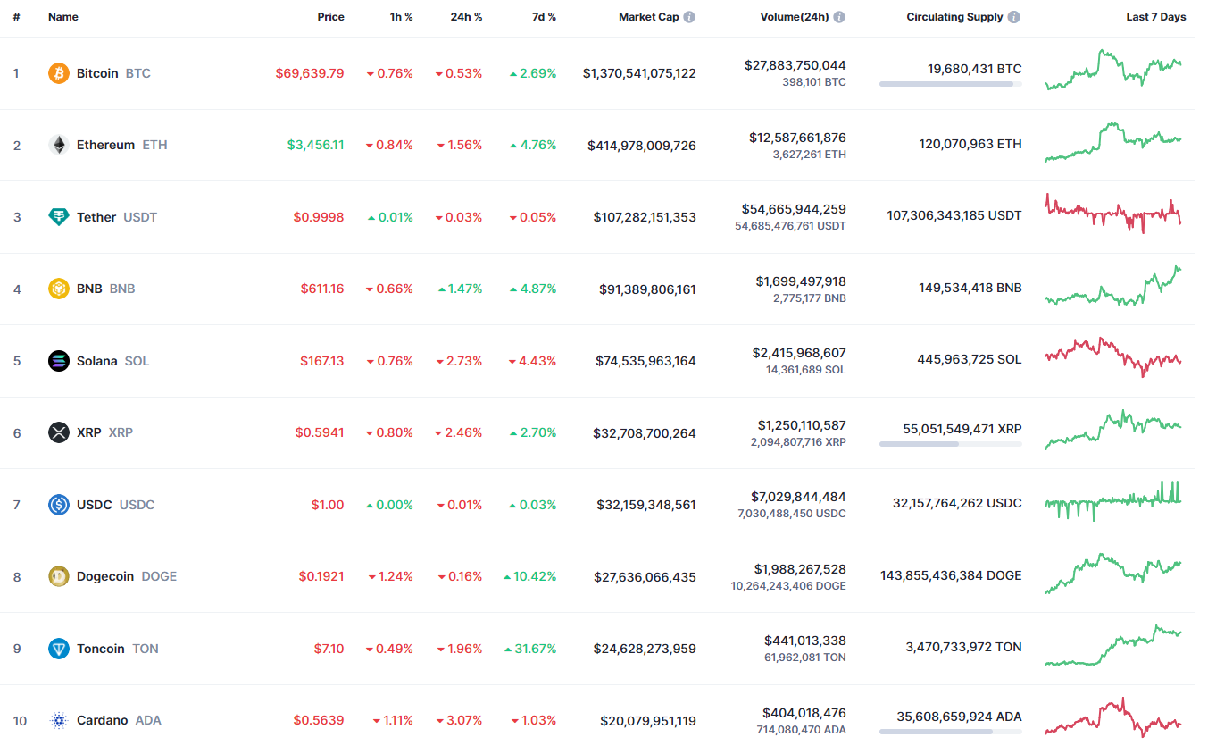
Task: Open the Volume(24h) info icon
Action: (x=839, y=17)
